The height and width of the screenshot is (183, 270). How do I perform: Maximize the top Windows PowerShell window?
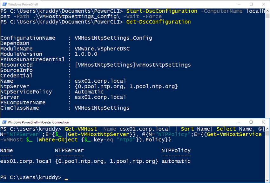click(251, 4)
